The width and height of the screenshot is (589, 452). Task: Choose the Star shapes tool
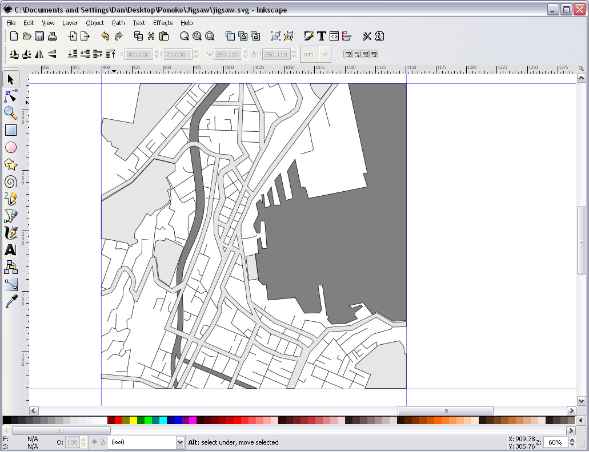(10, 164)
